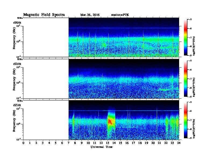Select the "Universal Time" axis title
This screenshot has height=164, width=213.
(101, 147)
